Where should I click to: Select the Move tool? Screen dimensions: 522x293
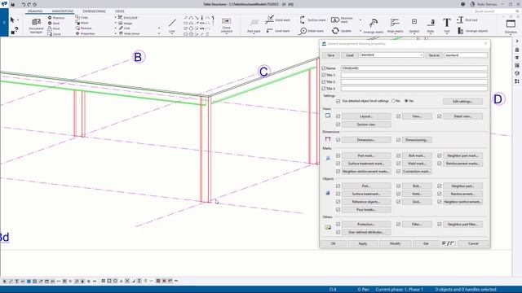pos(82,23)
